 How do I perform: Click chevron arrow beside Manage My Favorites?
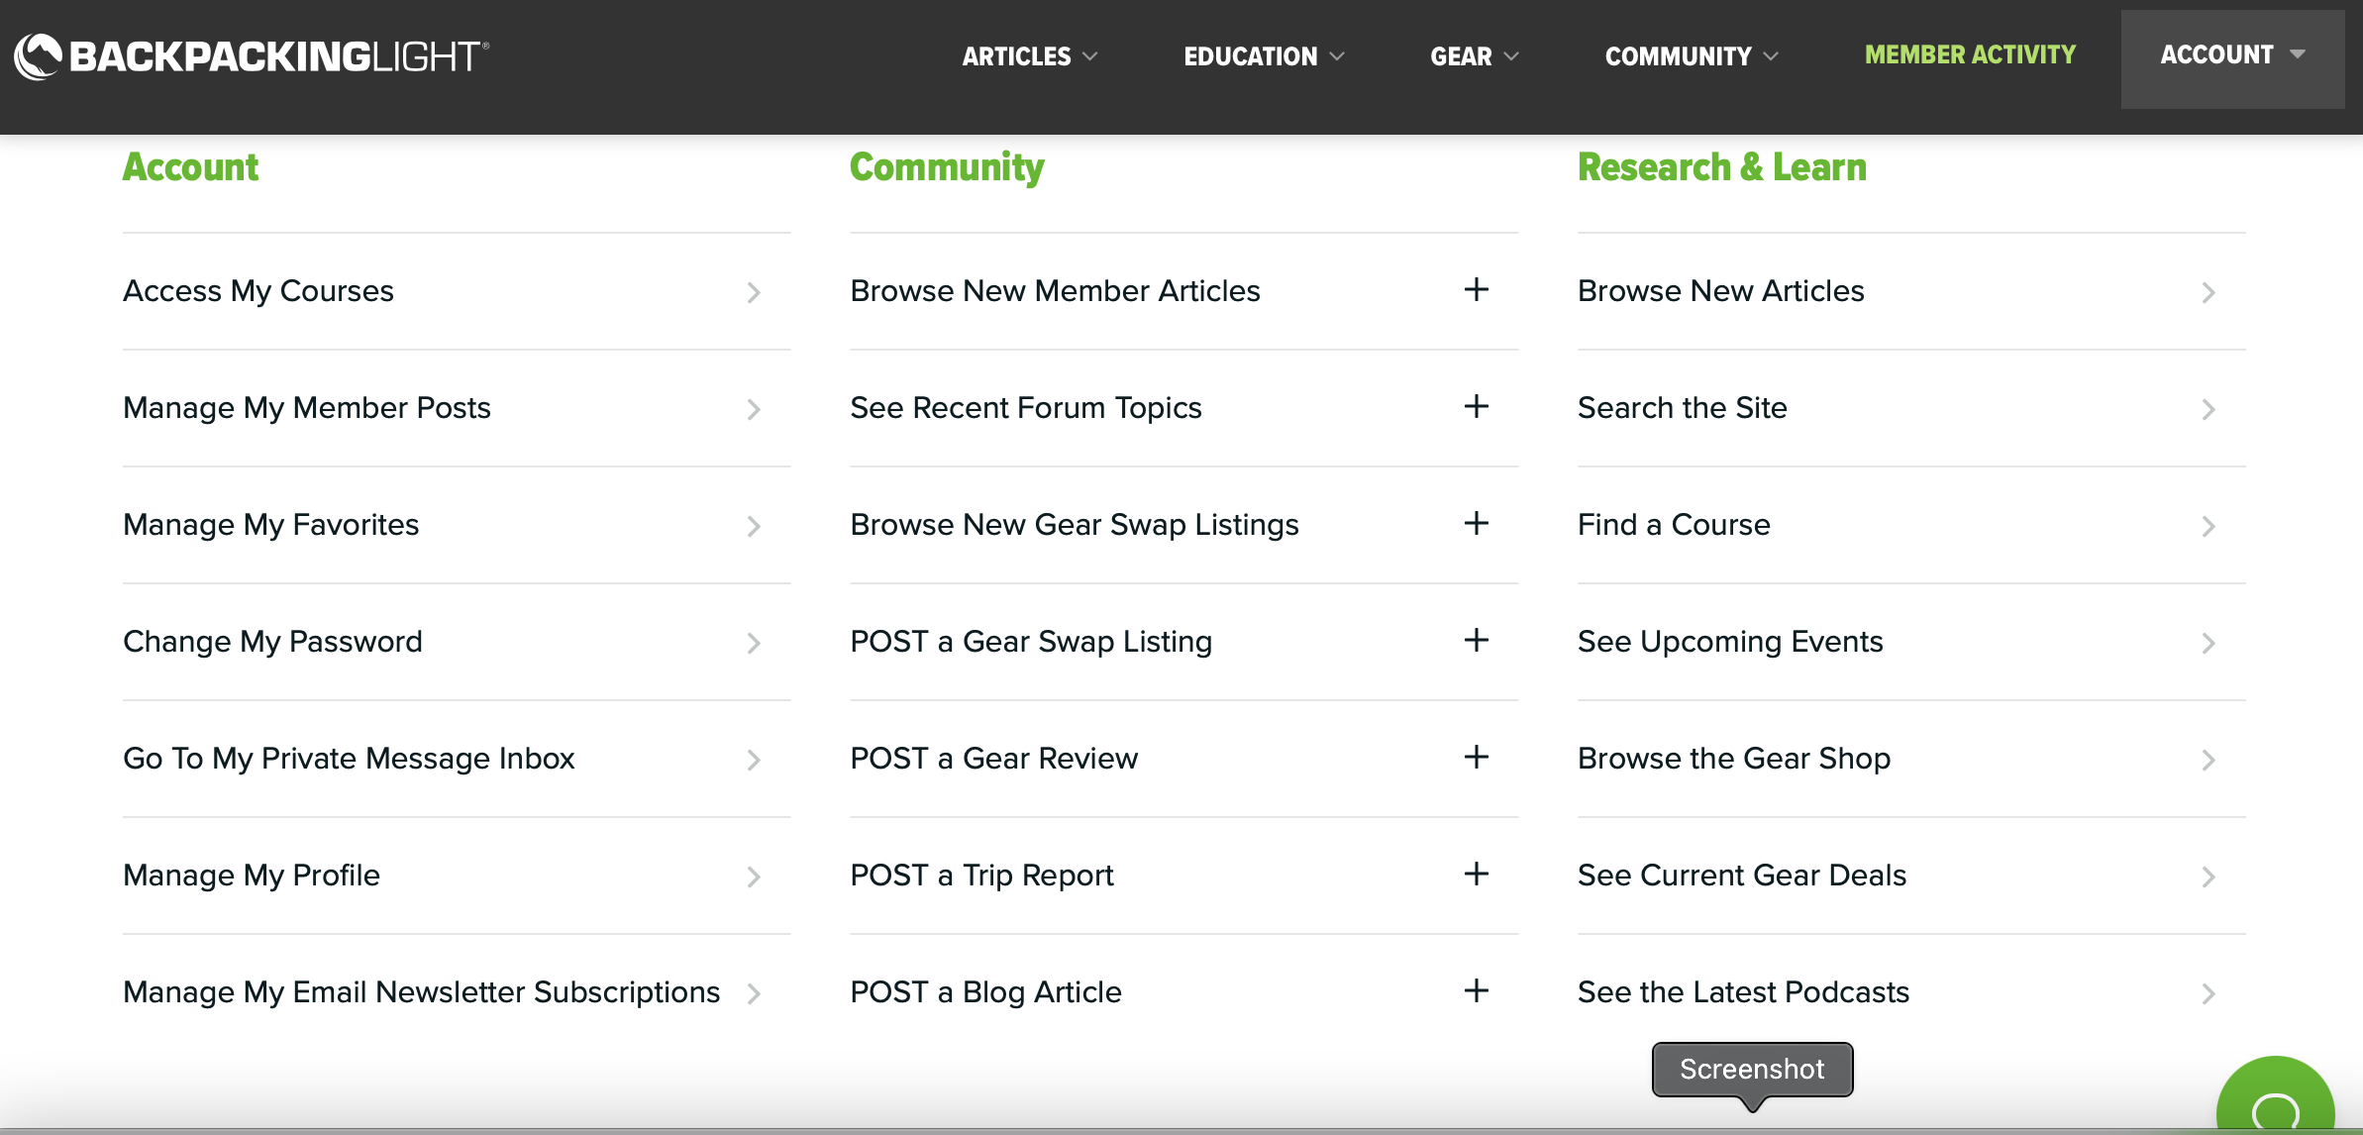pos(754,526)
